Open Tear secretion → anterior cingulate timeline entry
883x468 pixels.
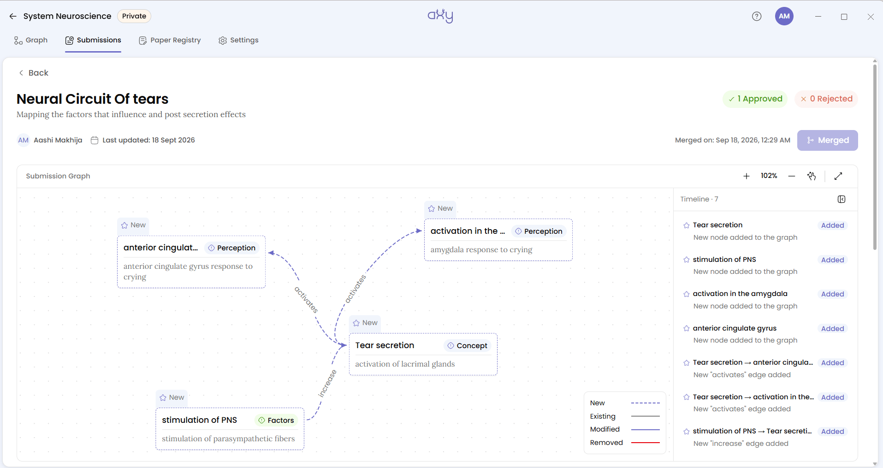[x=765, y=368]
